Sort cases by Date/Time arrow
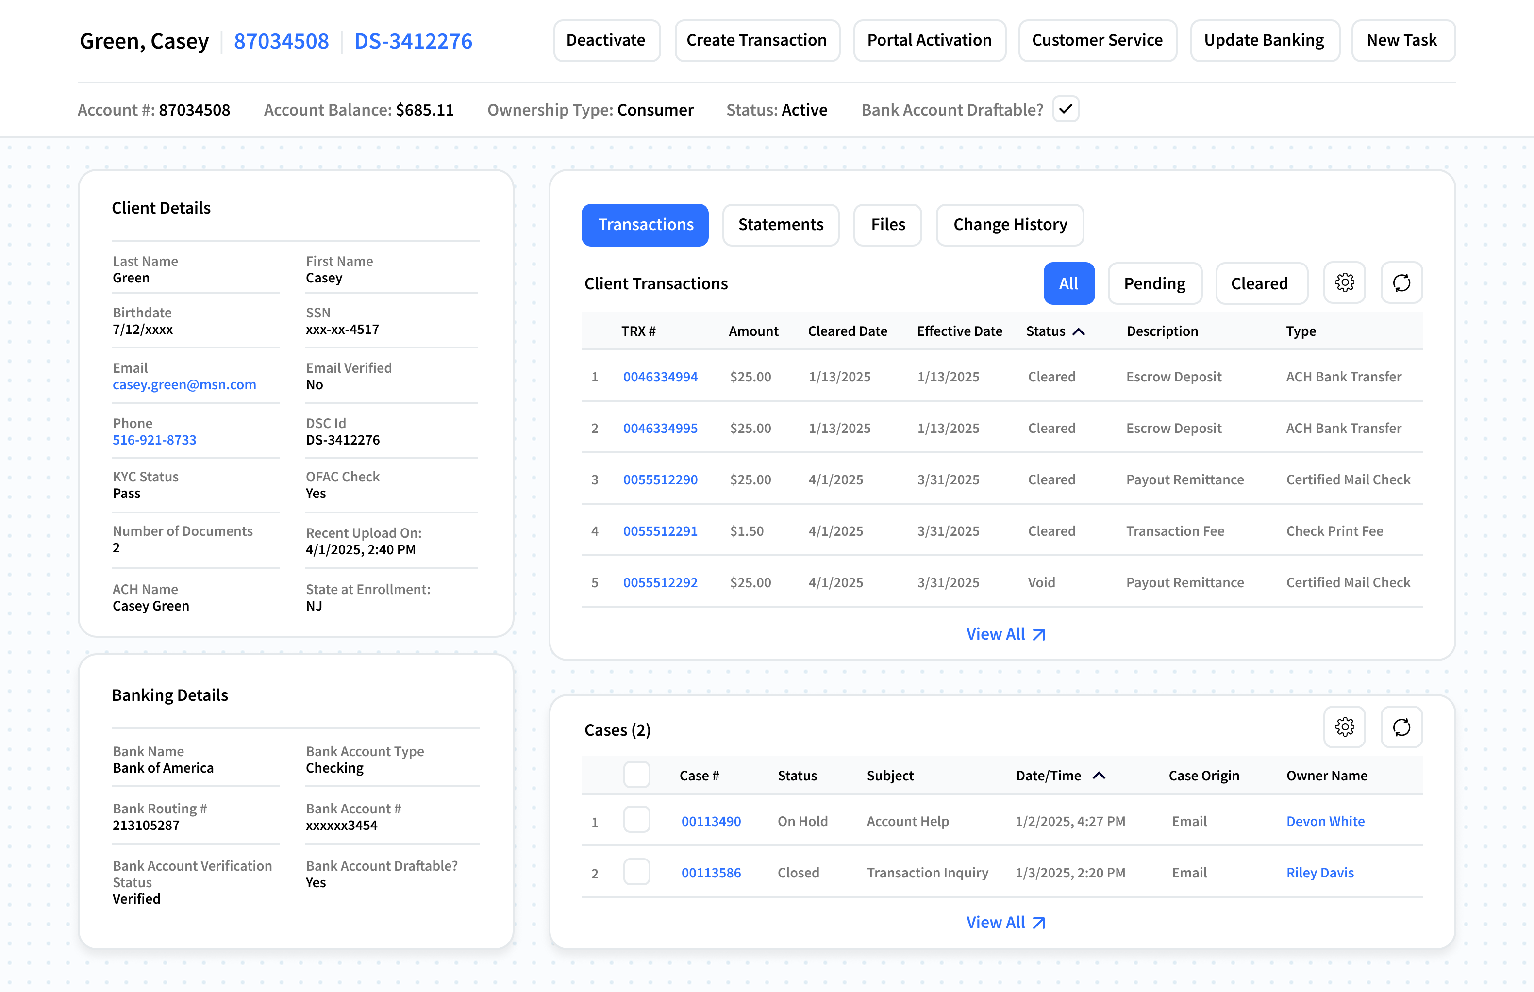Screen dimensions: 1534x992 1099,776
